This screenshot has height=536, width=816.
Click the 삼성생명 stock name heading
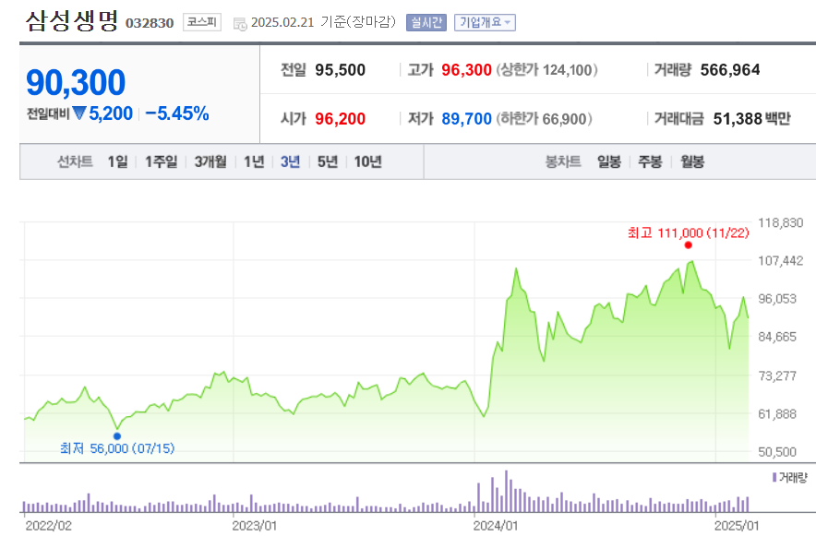[72, 21]
